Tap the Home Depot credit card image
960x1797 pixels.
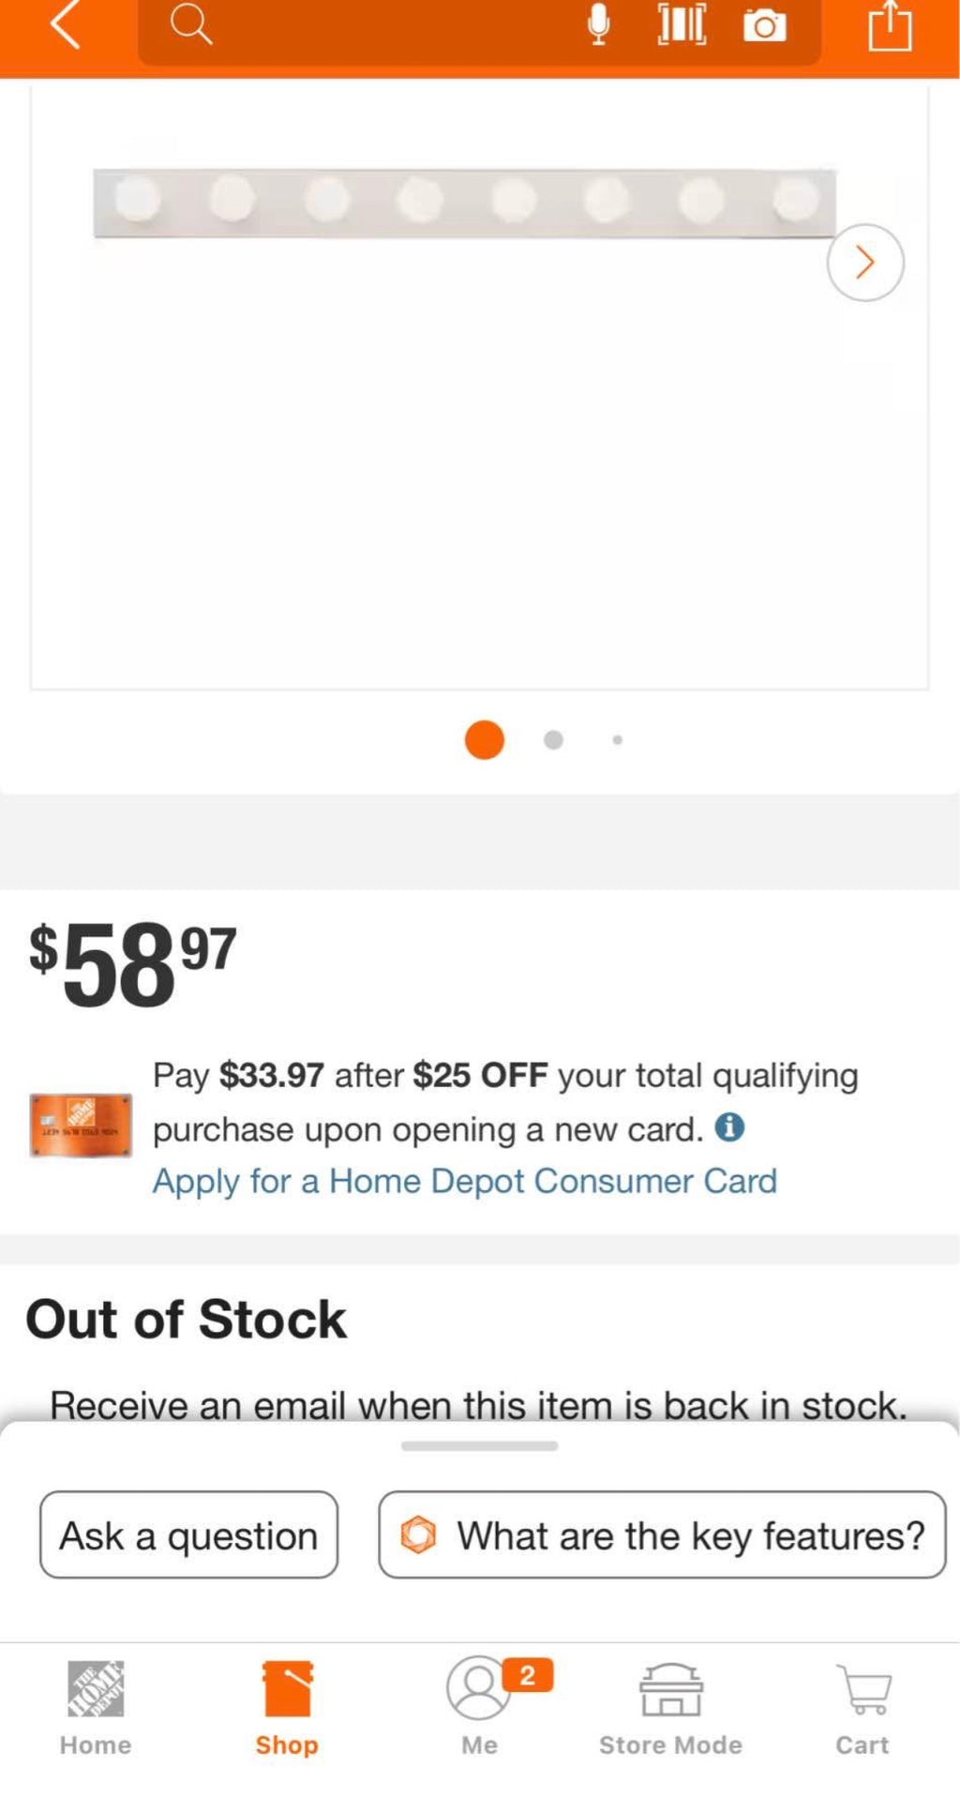pyautogui.click(x=81, y=1125)
